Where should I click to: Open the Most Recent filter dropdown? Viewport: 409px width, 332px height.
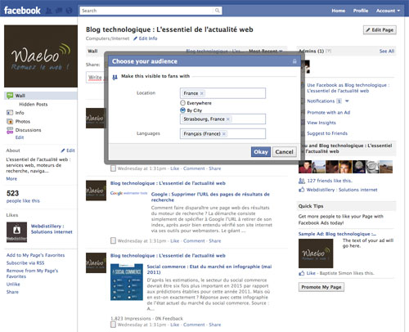coord(266,51)
